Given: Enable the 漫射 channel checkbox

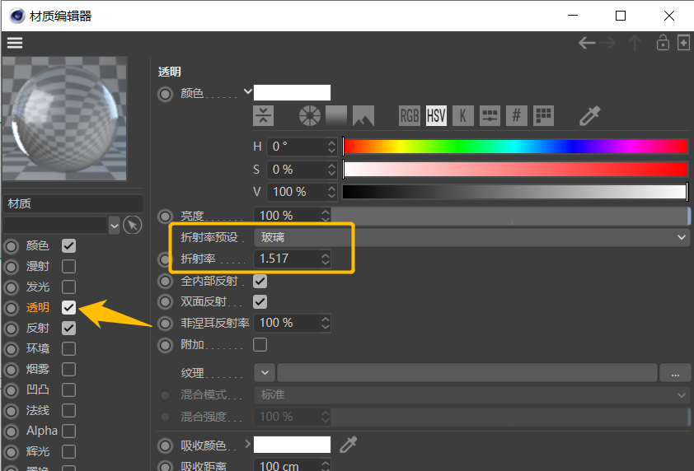Looking at the screenshot, I should pyautogui.click(x=68, y=266).
